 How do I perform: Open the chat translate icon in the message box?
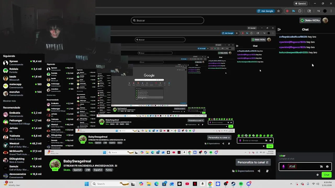[321, 167]
